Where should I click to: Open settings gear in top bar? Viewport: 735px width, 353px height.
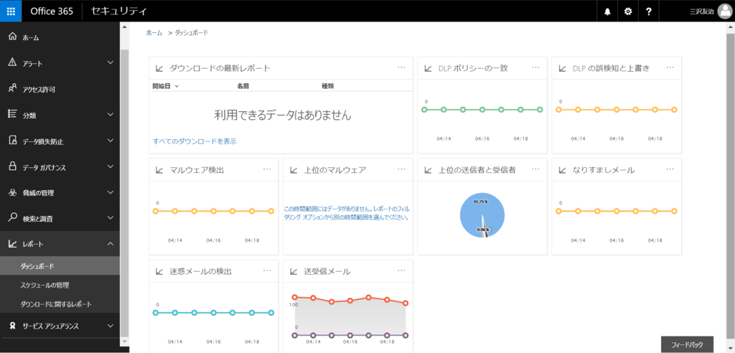click(628, 11)
